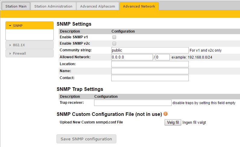Select the Trap receiver input field
Image resolution: width=240 pixels, height=147 pixels.
click(133, 103)
